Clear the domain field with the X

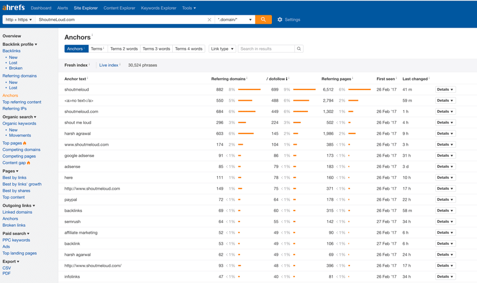[209, 20]
